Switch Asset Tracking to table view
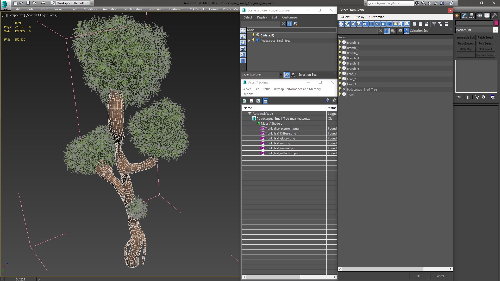The image size is (500, 281). pyautogui.click(x=265, y=101)
